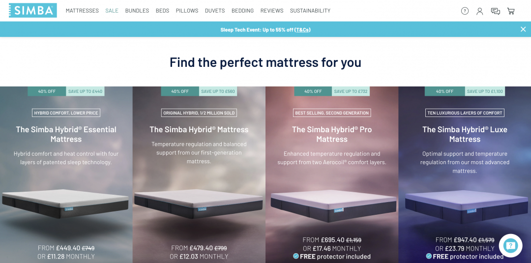Open the live chat messages icon
This screenshot has width=531, height=263.
(x=496, y=11)
